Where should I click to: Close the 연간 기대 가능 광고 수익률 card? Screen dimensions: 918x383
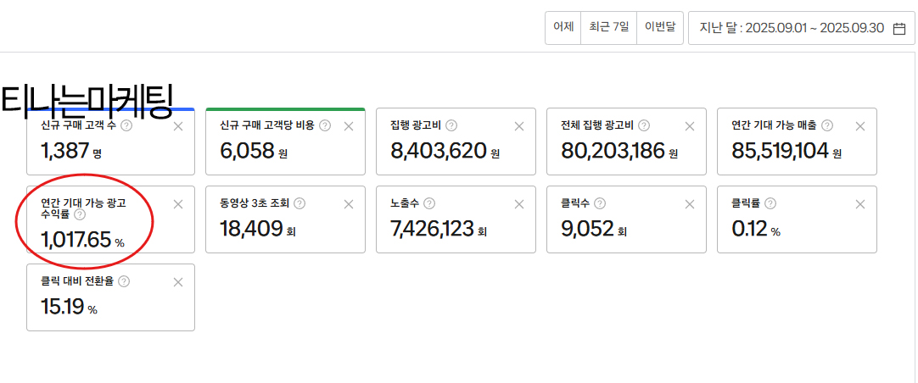click(x=178, y=204)
